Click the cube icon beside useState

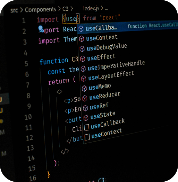pos(86,118)
